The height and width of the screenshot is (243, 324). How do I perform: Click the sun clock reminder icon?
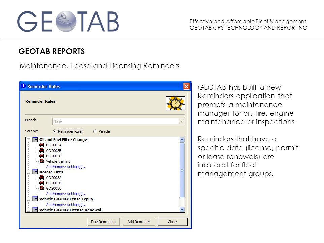[x=175, y=103]
